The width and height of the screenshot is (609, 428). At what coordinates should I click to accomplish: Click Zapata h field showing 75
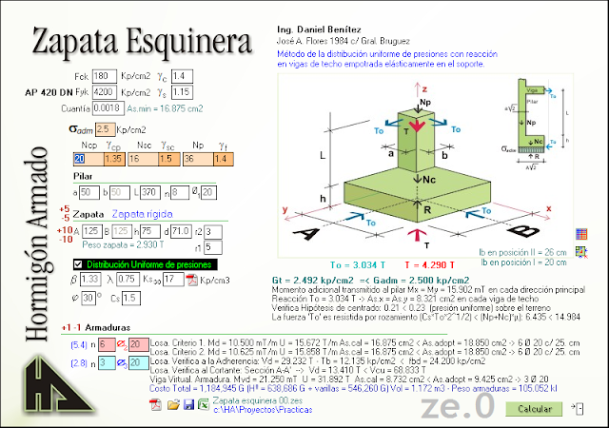click(x=150, y=231)
